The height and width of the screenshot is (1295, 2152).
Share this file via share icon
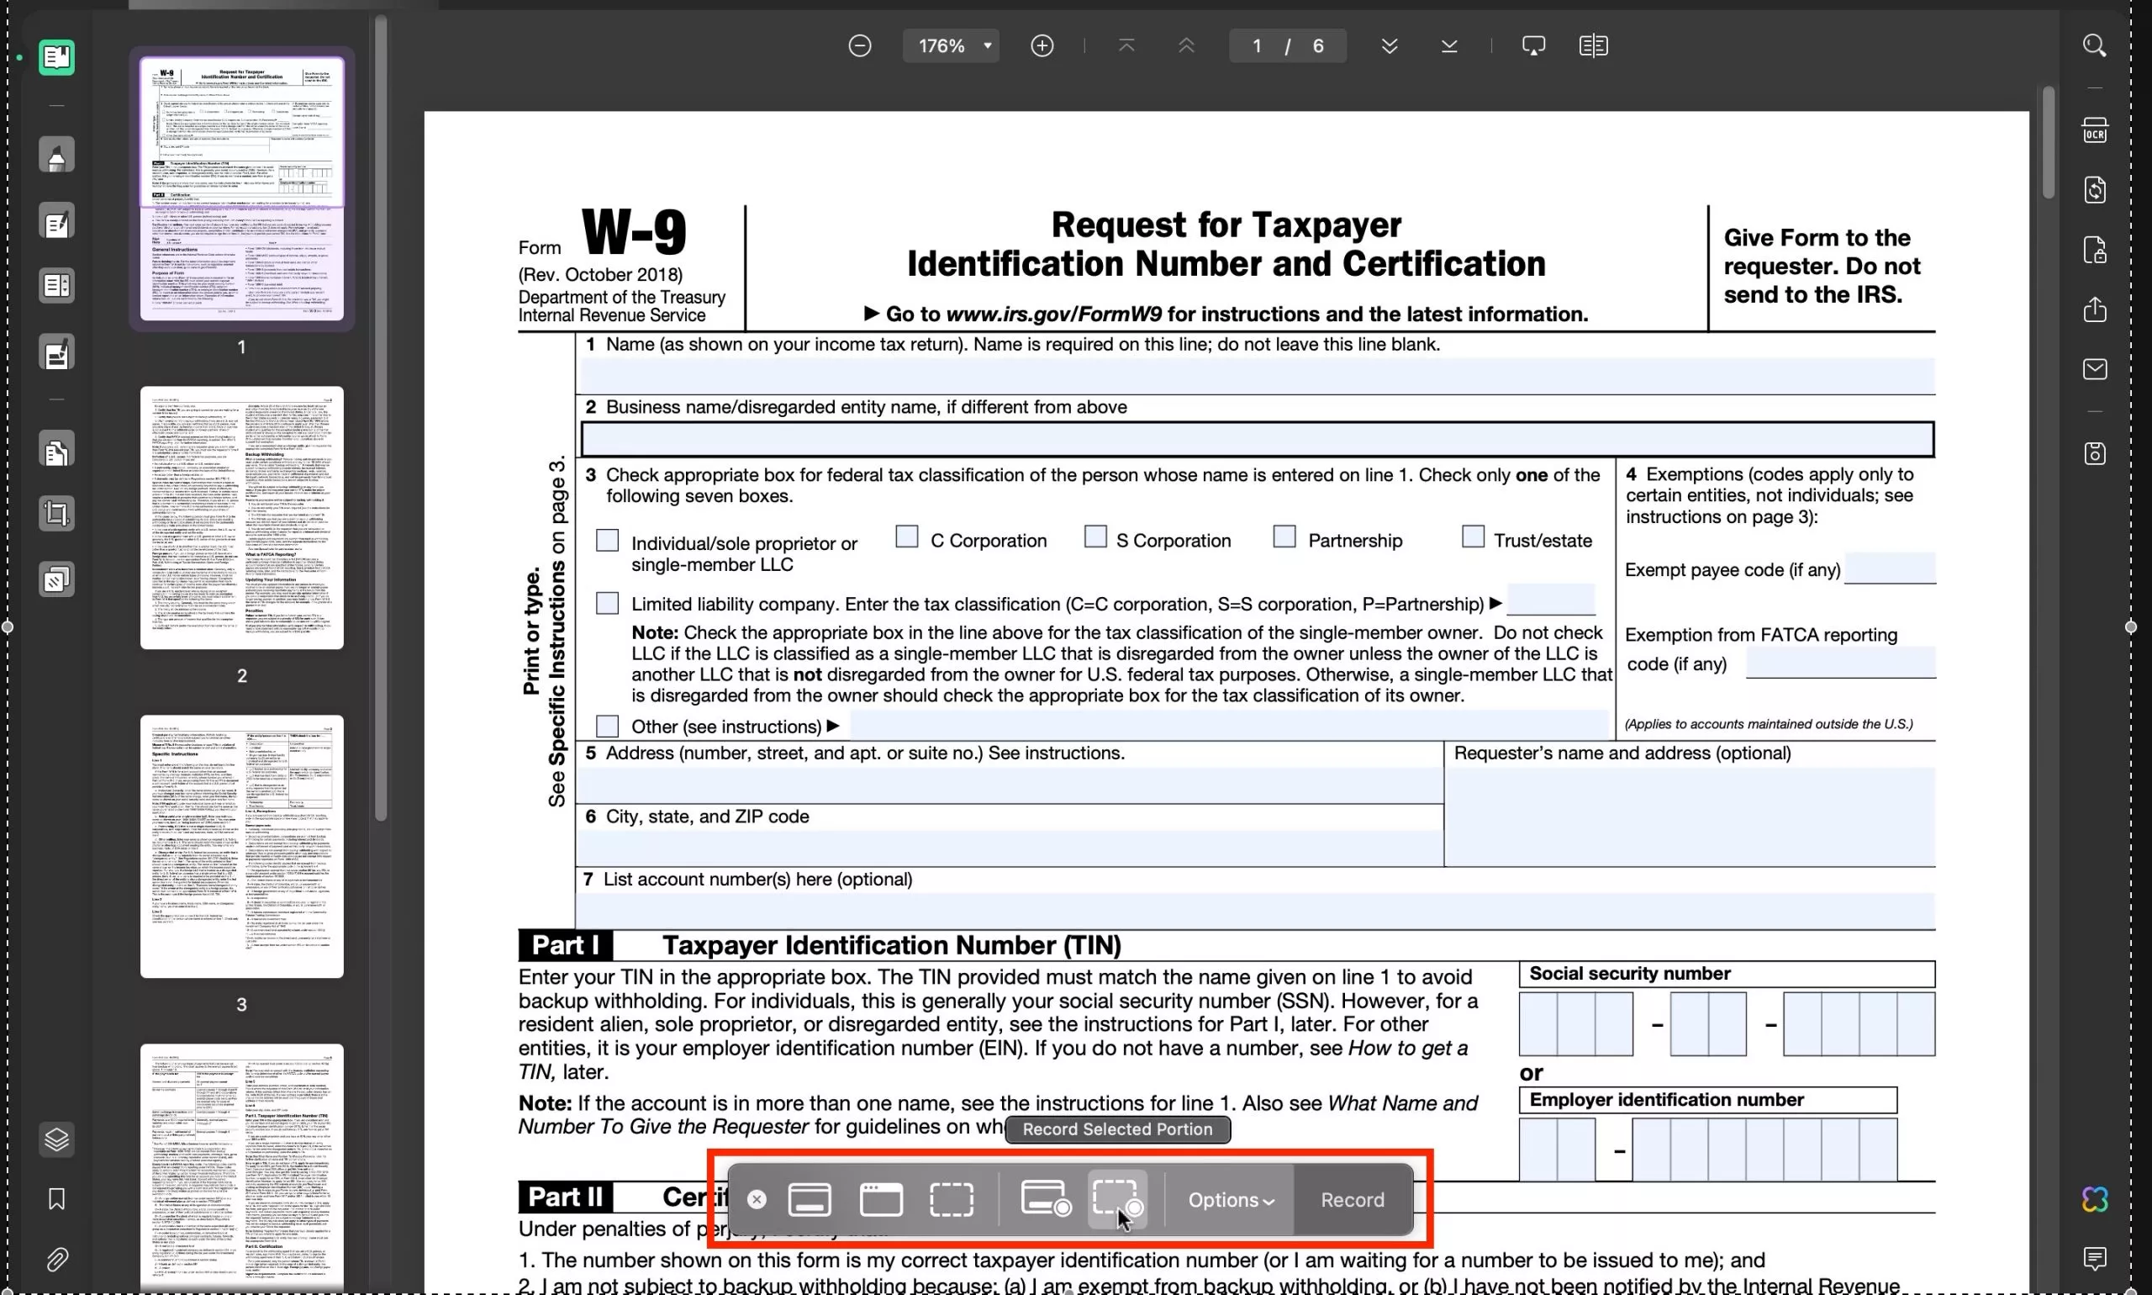[2095, 309]
